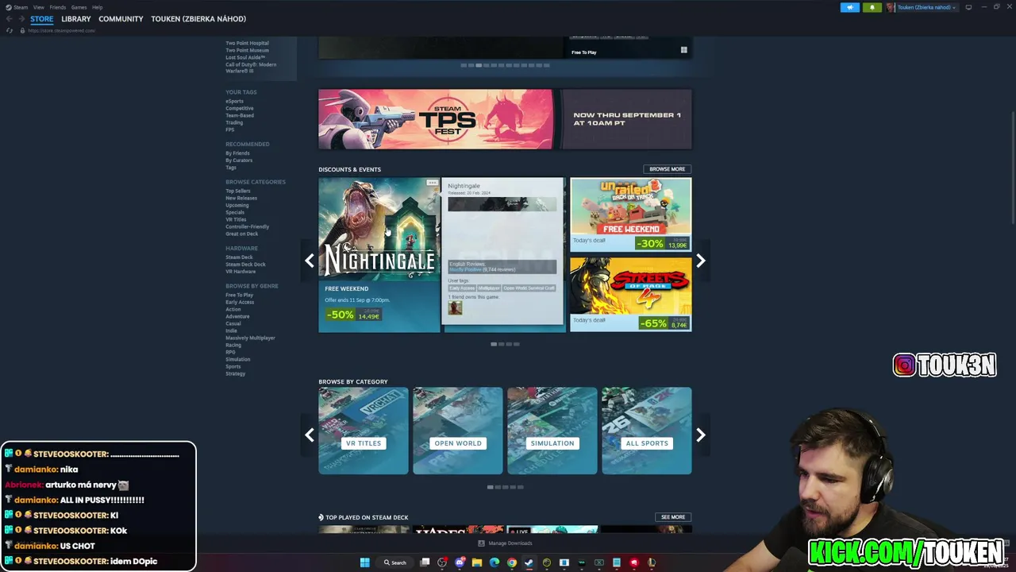Image resolution: width=1016 pixels, height=572 pixels.
Task: Open the Steam Deck hardware link
Action: point(239,257)
